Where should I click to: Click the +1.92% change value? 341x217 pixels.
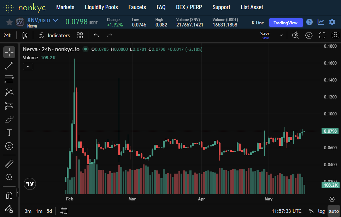coord(115,25)
